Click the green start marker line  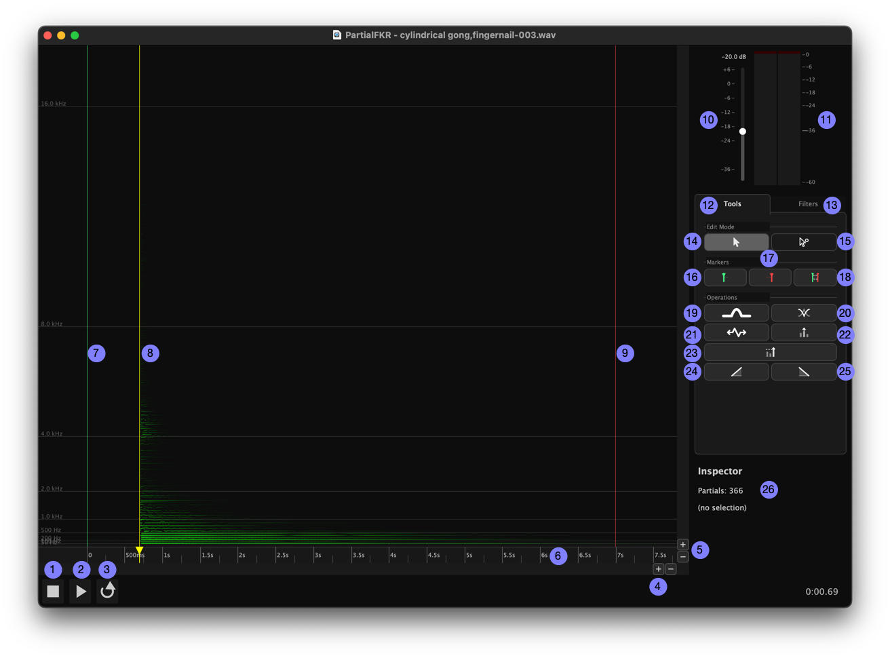(87, 295)
